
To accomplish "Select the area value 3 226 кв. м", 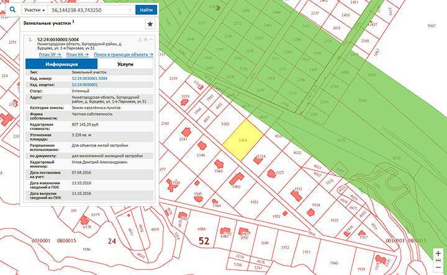I will 81,135.
